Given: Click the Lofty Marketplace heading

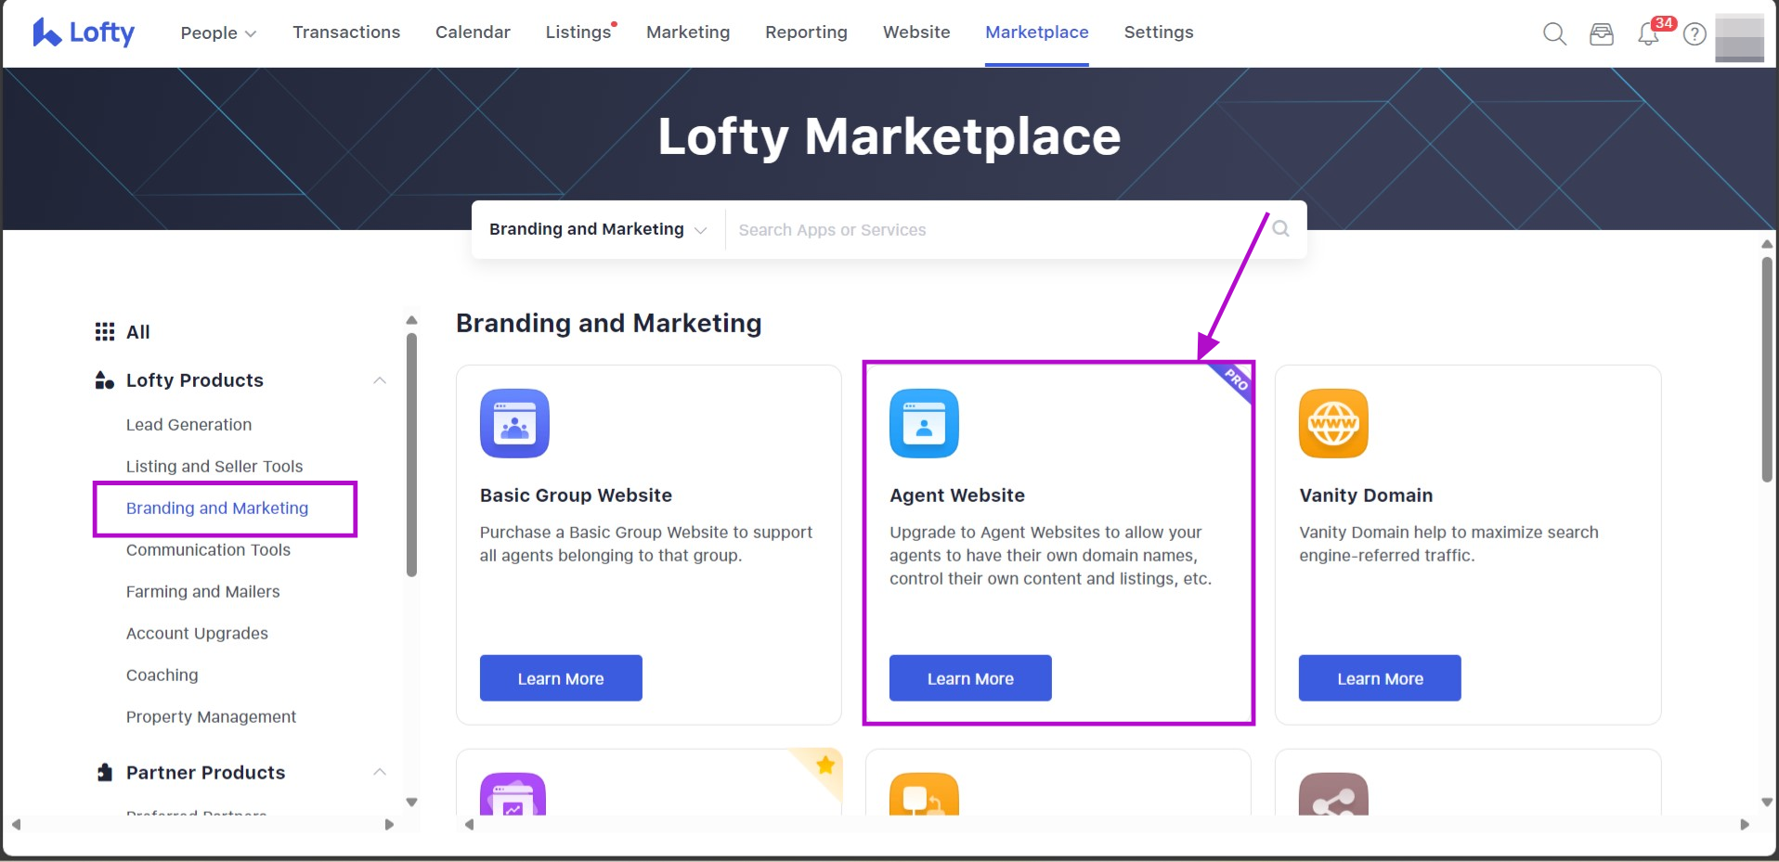Looking at the screenshot, I should point(889,136).
